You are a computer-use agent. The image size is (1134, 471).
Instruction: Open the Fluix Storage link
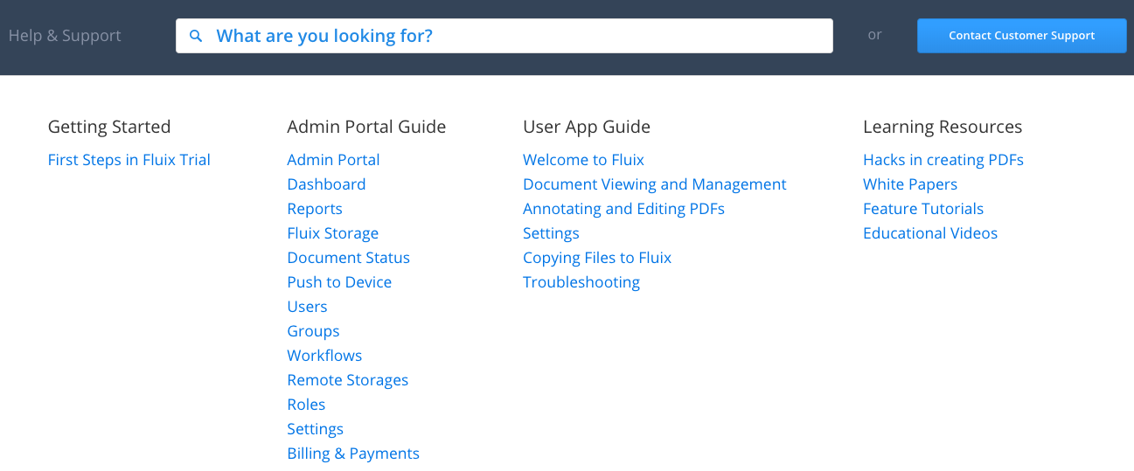point(332,233)
